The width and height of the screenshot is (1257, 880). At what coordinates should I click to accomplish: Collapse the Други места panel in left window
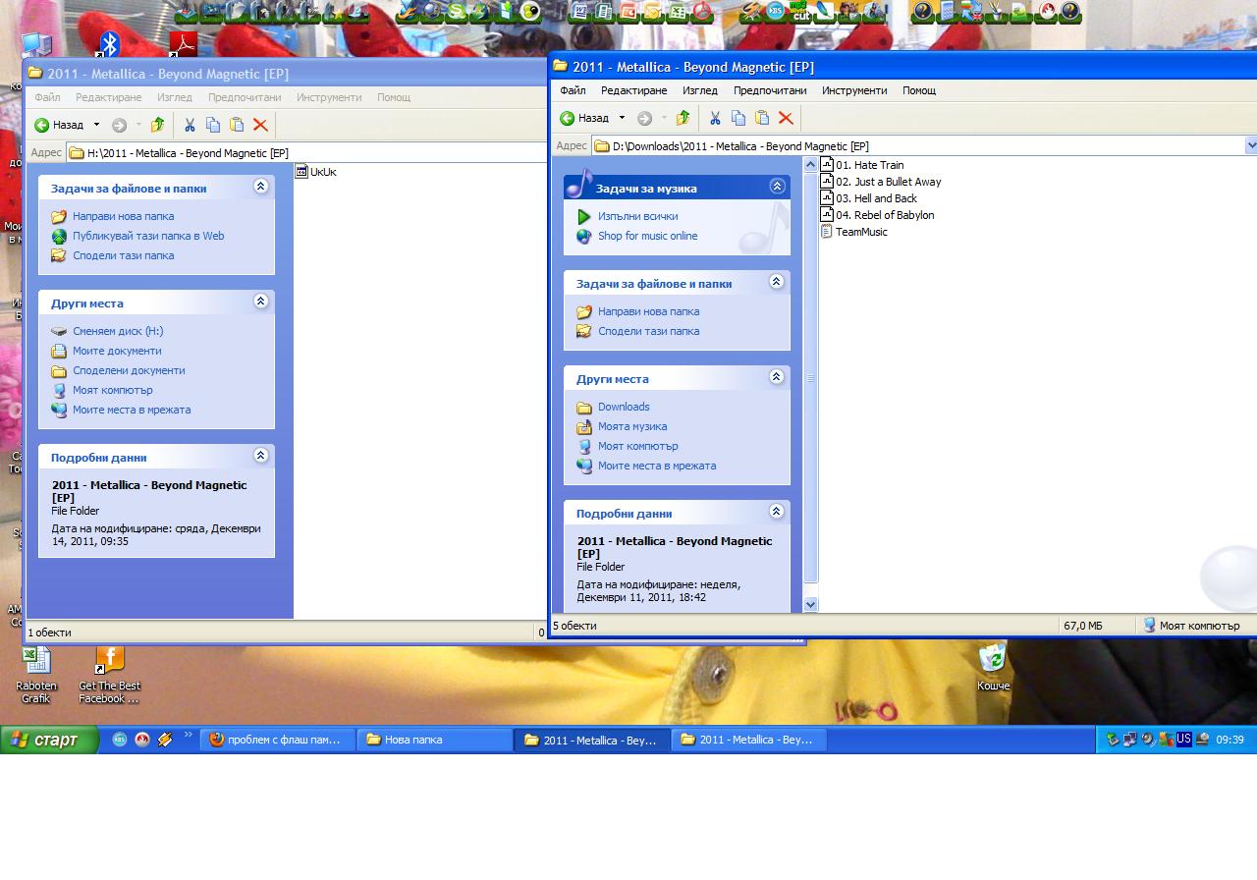pos(260,302)
